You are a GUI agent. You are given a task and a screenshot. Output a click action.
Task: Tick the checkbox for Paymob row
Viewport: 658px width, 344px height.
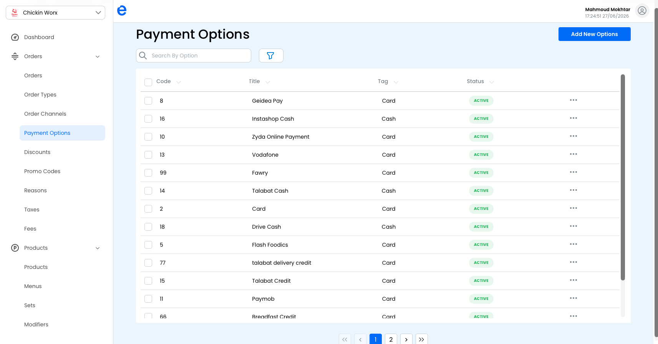(x=148, y=299)
